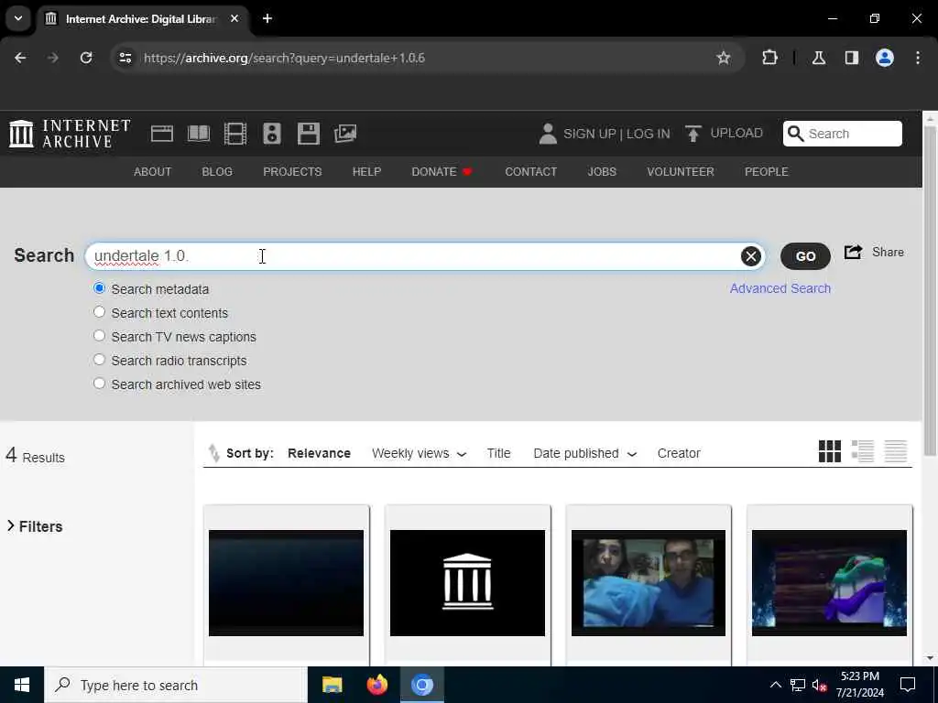Click the page vertical scrollbar thumb
The width and height of the screenshot is (938, 703).
tap(930, 290)
